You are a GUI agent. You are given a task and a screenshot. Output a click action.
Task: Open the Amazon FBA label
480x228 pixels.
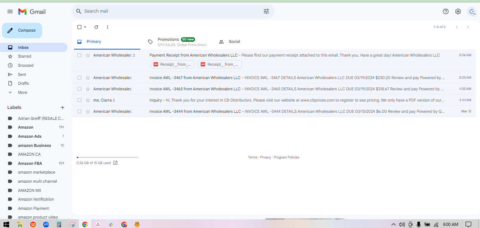point(34,163)
